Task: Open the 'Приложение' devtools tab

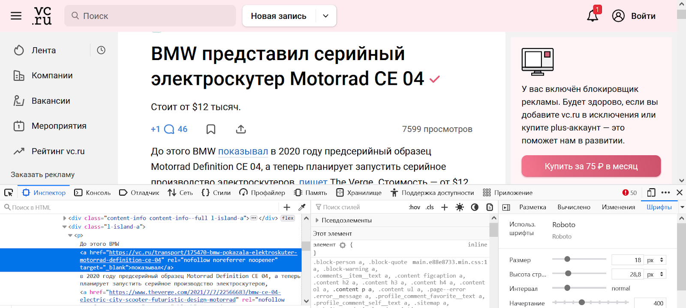Action: tap(508, 193)
